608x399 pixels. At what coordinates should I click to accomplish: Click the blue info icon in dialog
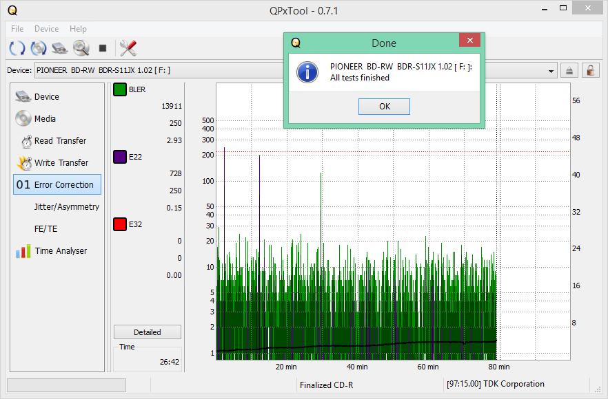[307, 72]
